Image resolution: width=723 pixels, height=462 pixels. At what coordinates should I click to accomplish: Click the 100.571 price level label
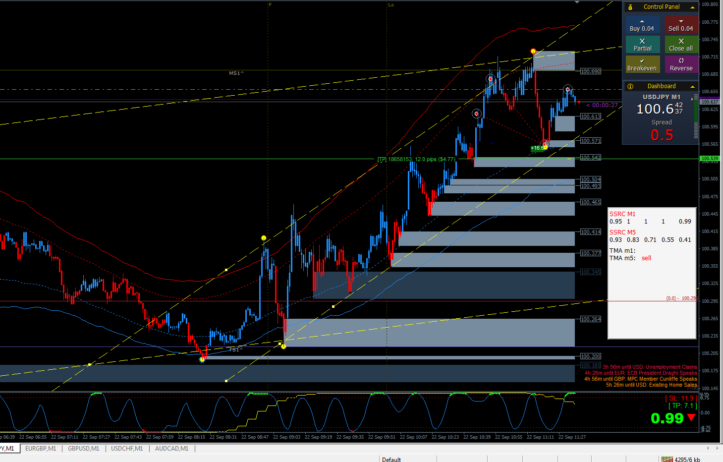(591, 141)
